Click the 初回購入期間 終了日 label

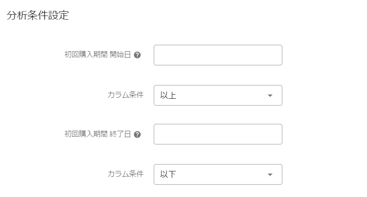[x=97, y=134]
